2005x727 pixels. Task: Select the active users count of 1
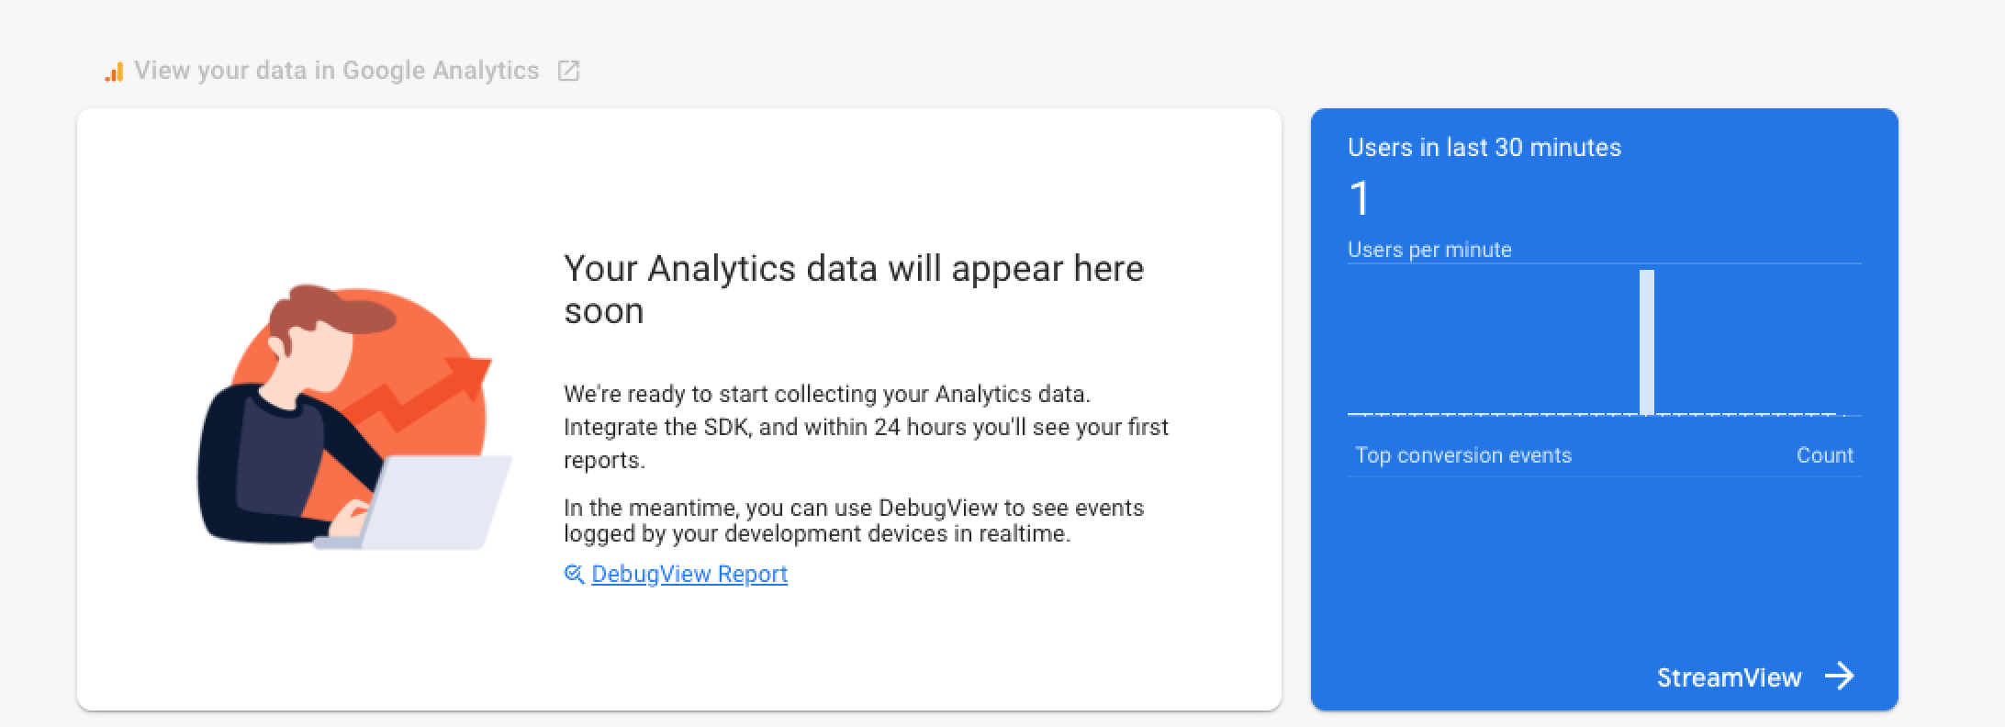tap(1360, 199)
